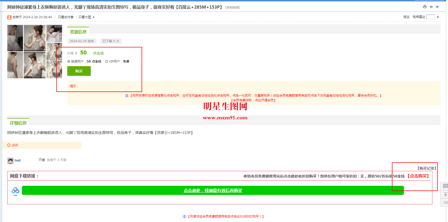The height and width of the screenshot is (222, 448).
Task: Click 只看该作者 link
Action: pyautogui.click(x=66, y=17)
